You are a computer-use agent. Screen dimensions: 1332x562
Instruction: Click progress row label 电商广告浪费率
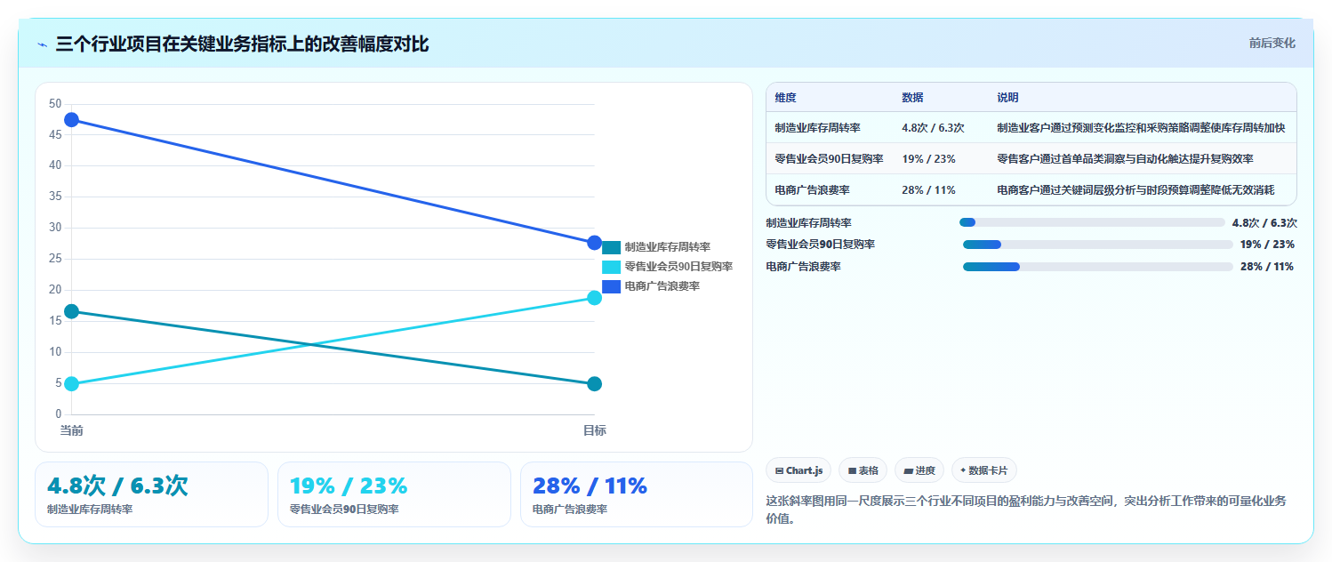(803, 267)
